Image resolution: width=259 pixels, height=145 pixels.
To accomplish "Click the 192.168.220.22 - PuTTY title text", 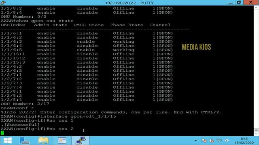I will tap(129, 3).
